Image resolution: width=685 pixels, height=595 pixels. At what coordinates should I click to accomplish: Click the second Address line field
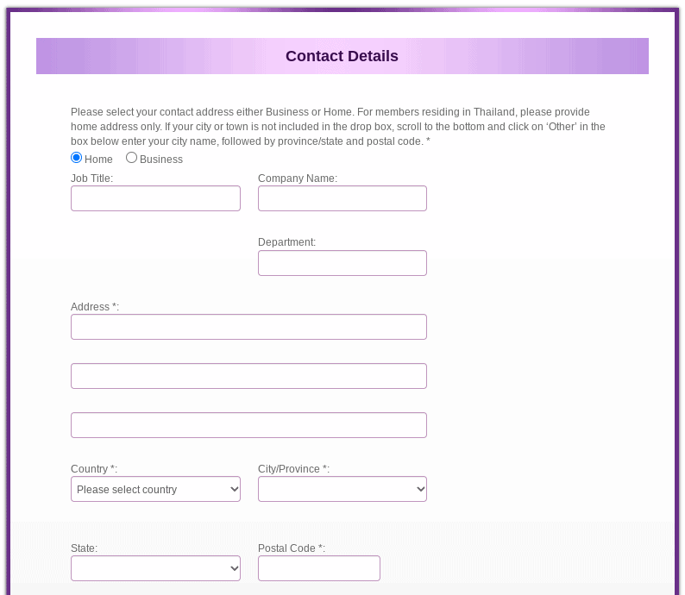pos(248,376)
